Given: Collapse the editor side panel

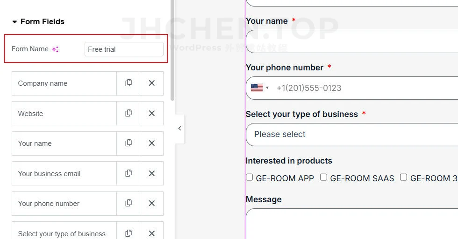Looking at the screenshot, I should coord(179,129).
